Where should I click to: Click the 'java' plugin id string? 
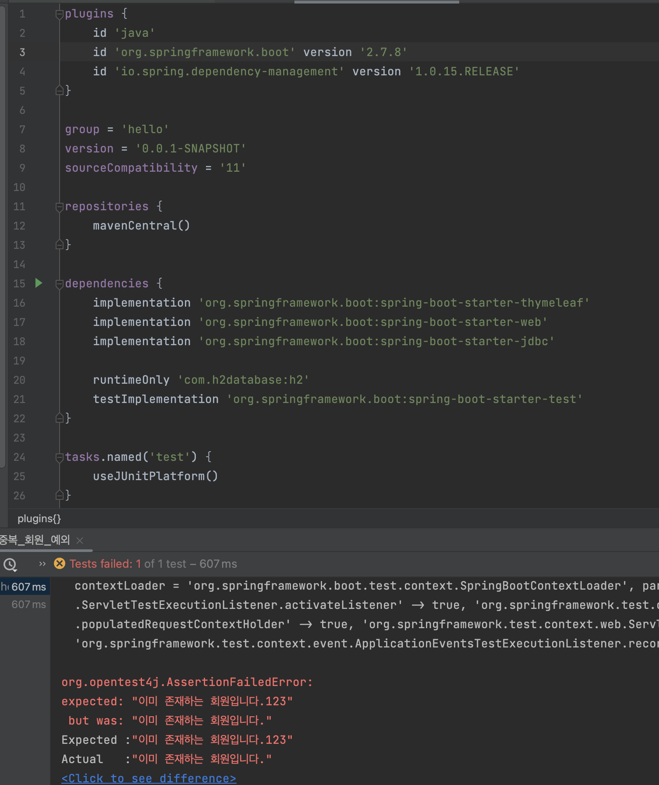click(135, 33)
